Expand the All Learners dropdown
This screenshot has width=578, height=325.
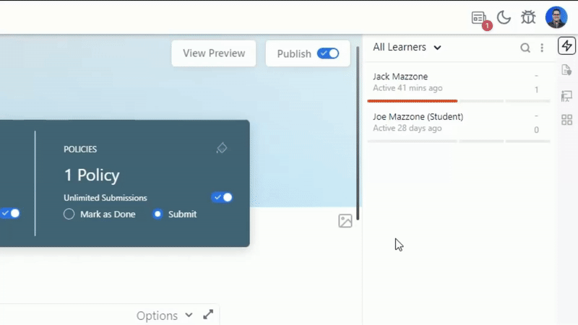click(x=407, y=48)
